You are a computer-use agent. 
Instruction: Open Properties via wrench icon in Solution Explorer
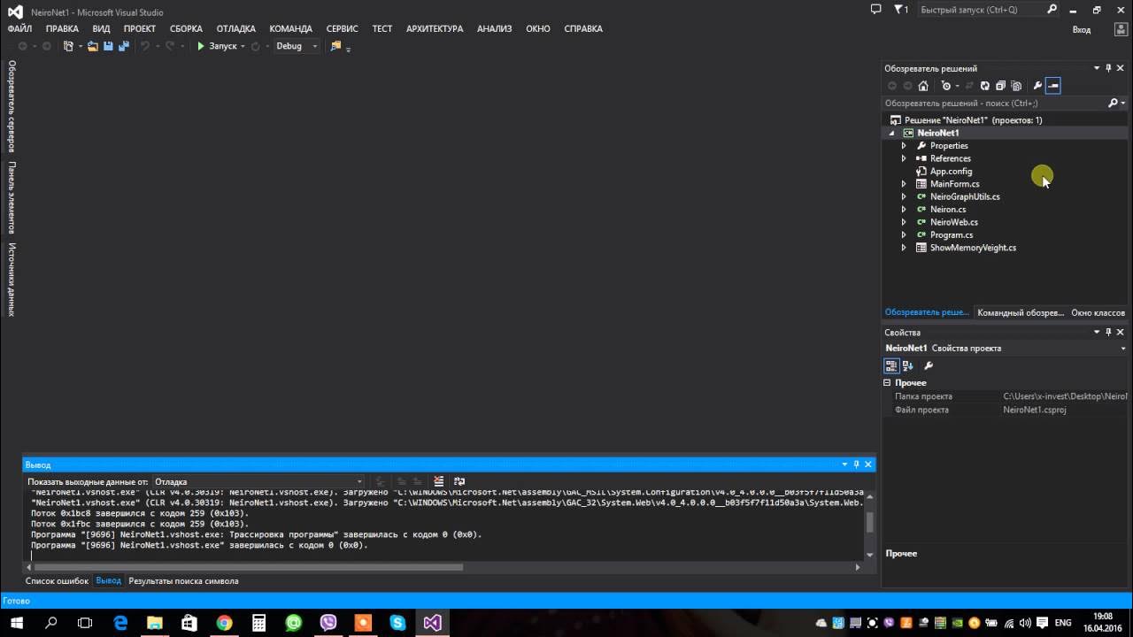tap(1037, 86)
